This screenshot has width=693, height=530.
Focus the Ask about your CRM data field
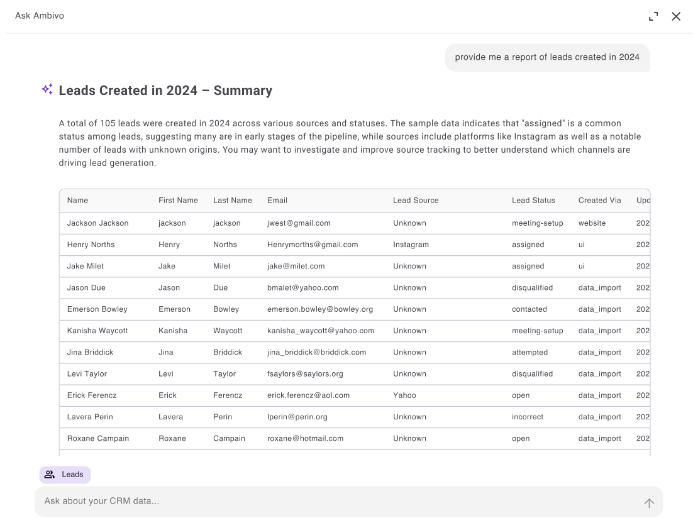(x=349, y=501)
